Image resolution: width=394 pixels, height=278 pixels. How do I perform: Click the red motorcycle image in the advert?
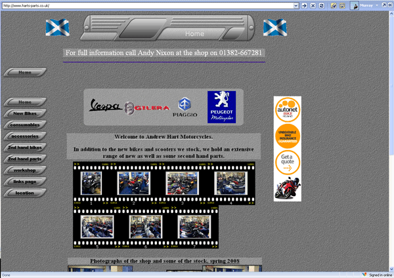[288, 188]
